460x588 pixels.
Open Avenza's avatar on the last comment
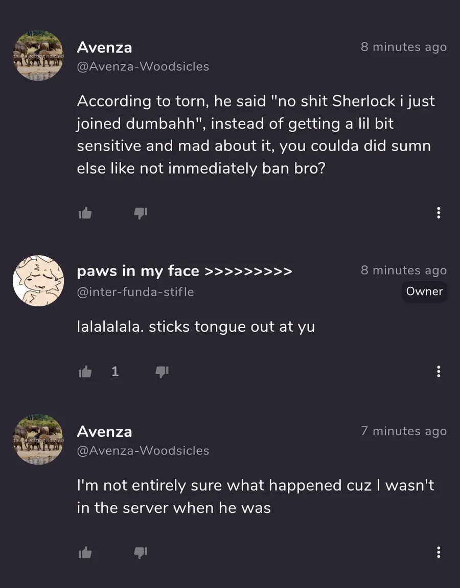click(38, 439)
